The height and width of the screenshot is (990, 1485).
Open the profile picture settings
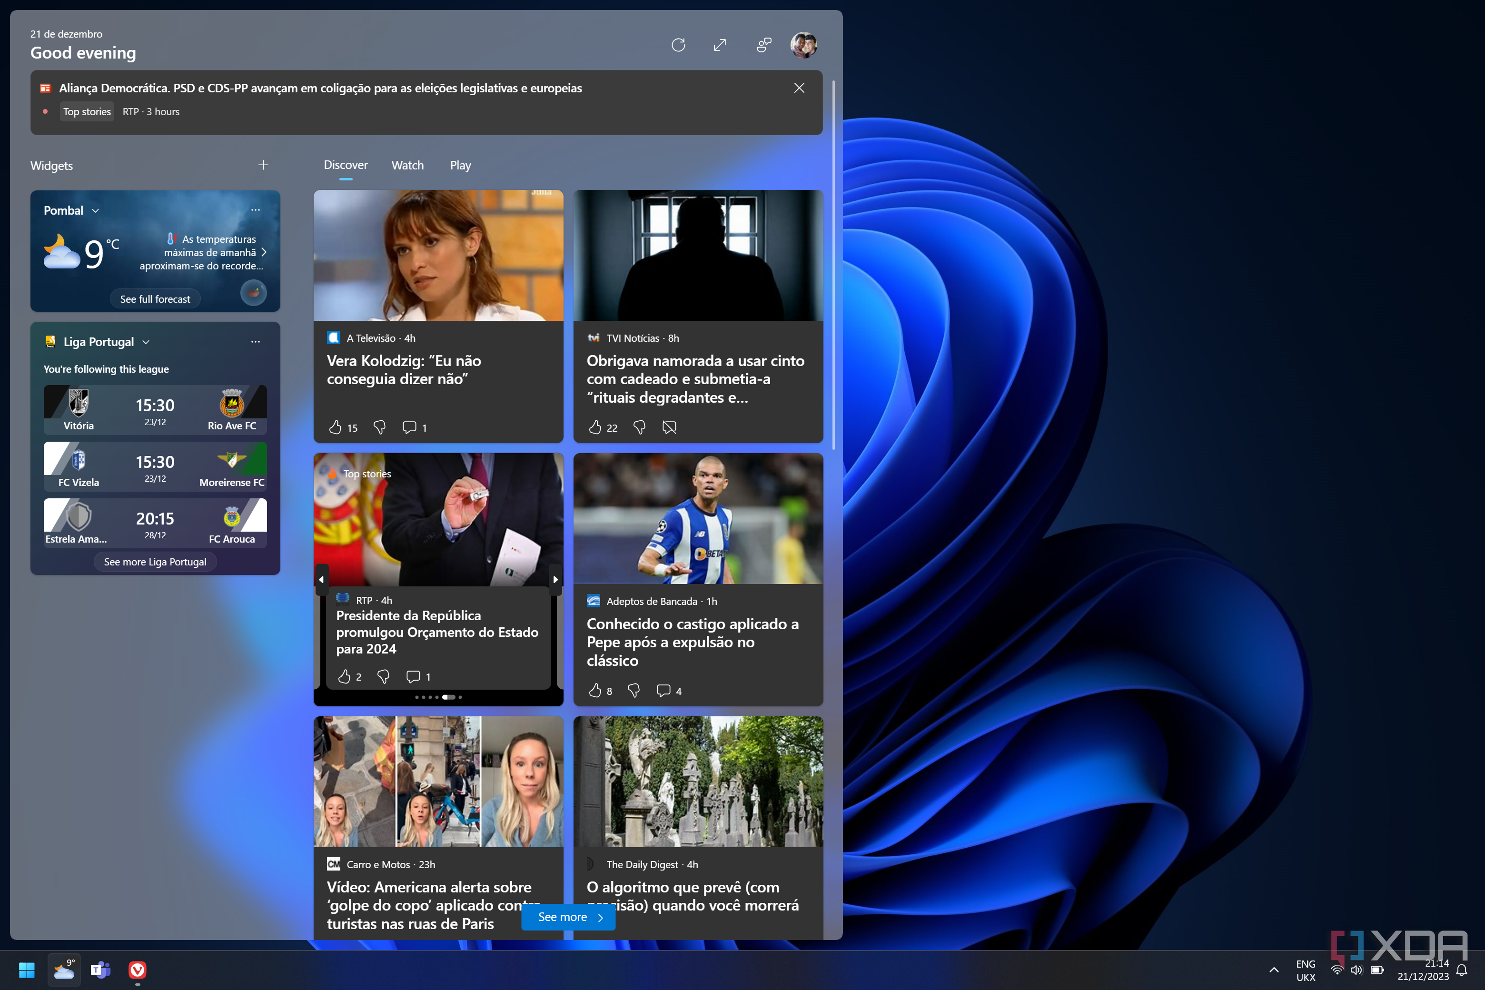click(x=803, y=45)
